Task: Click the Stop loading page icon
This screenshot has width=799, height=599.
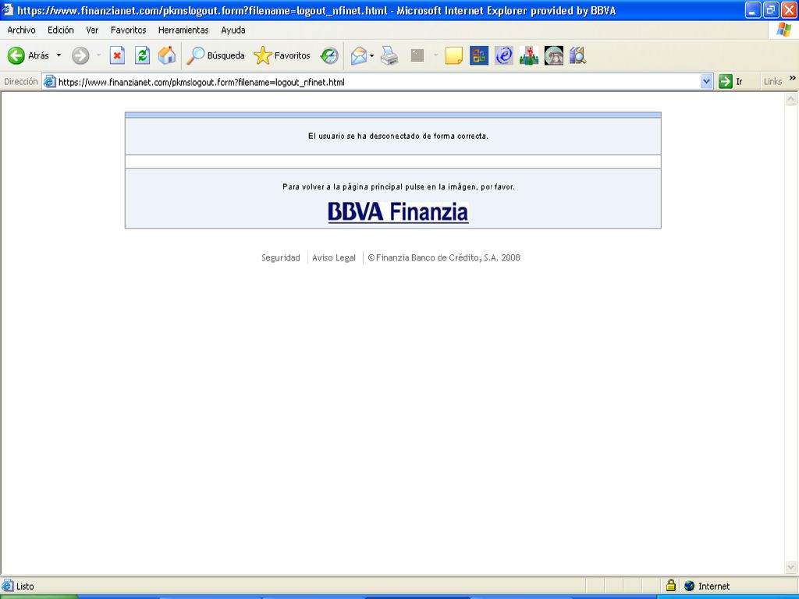Action: pos(117,55)
